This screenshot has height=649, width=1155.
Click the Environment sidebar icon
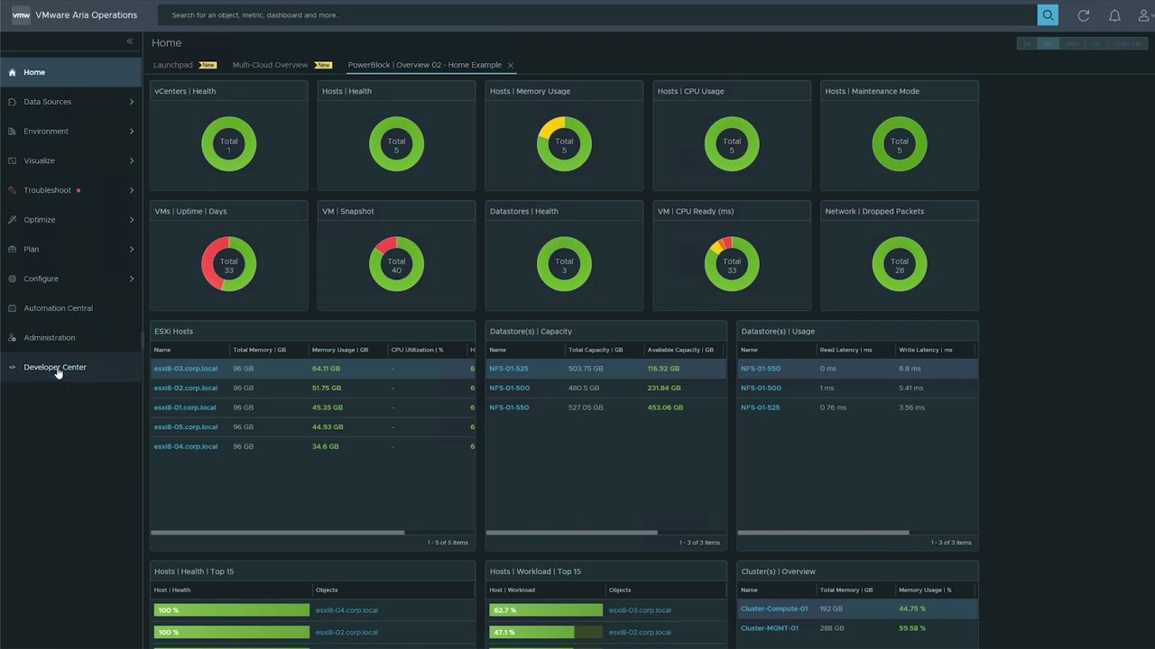[x=12, y=132]
